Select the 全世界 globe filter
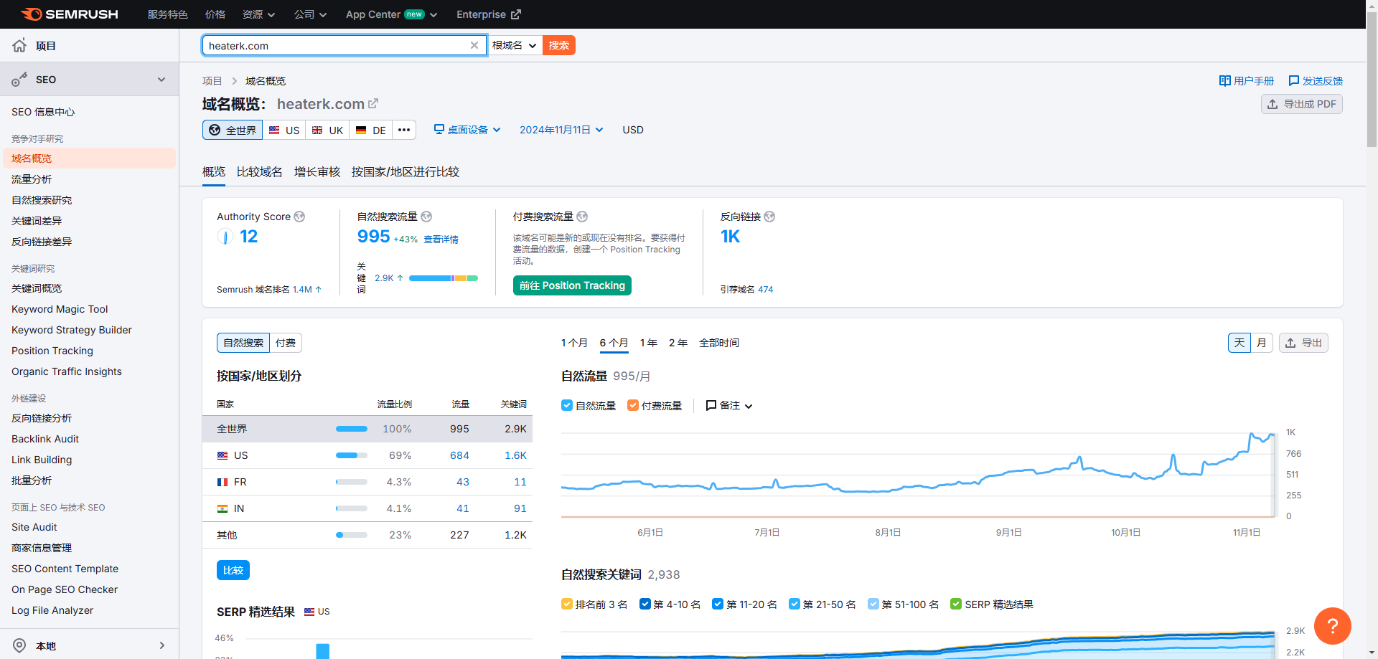The image size is (1378, 659). click(x=233, y=130)
